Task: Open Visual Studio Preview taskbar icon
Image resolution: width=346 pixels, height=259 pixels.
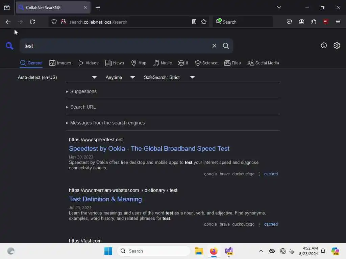Action: 229,251
